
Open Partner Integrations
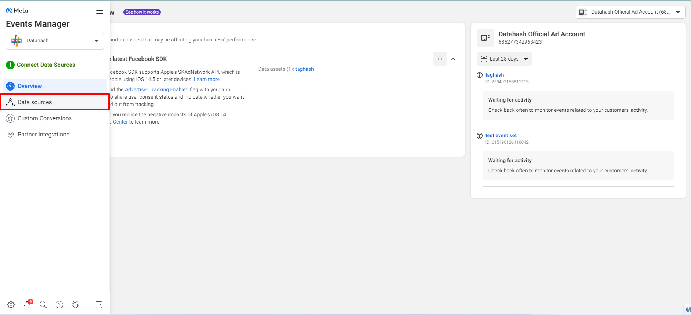coord(43,134)
